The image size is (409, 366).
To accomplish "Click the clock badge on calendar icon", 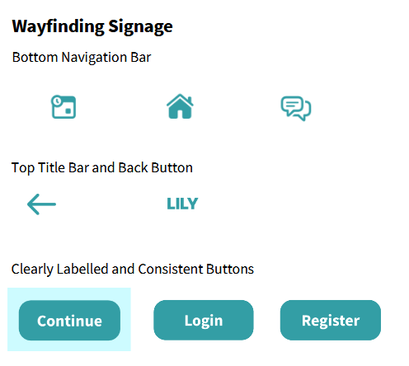I will point(57,101).
